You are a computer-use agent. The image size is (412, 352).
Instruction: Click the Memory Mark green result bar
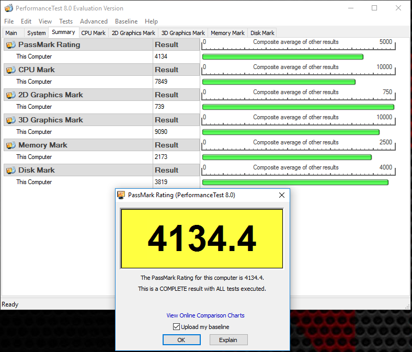[287, 157]
